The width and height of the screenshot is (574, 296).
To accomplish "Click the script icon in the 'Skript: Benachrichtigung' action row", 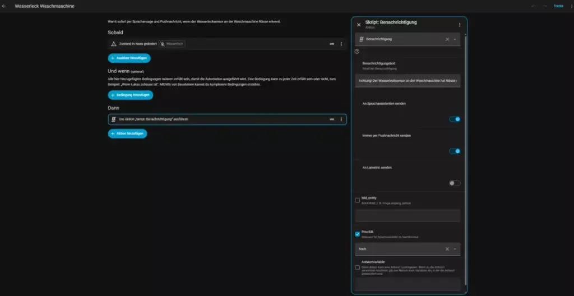I will pos(113,119).
